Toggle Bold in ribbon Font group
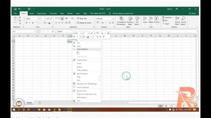The height and width of the screenshot is (118, 211). [x=27, y=23]
